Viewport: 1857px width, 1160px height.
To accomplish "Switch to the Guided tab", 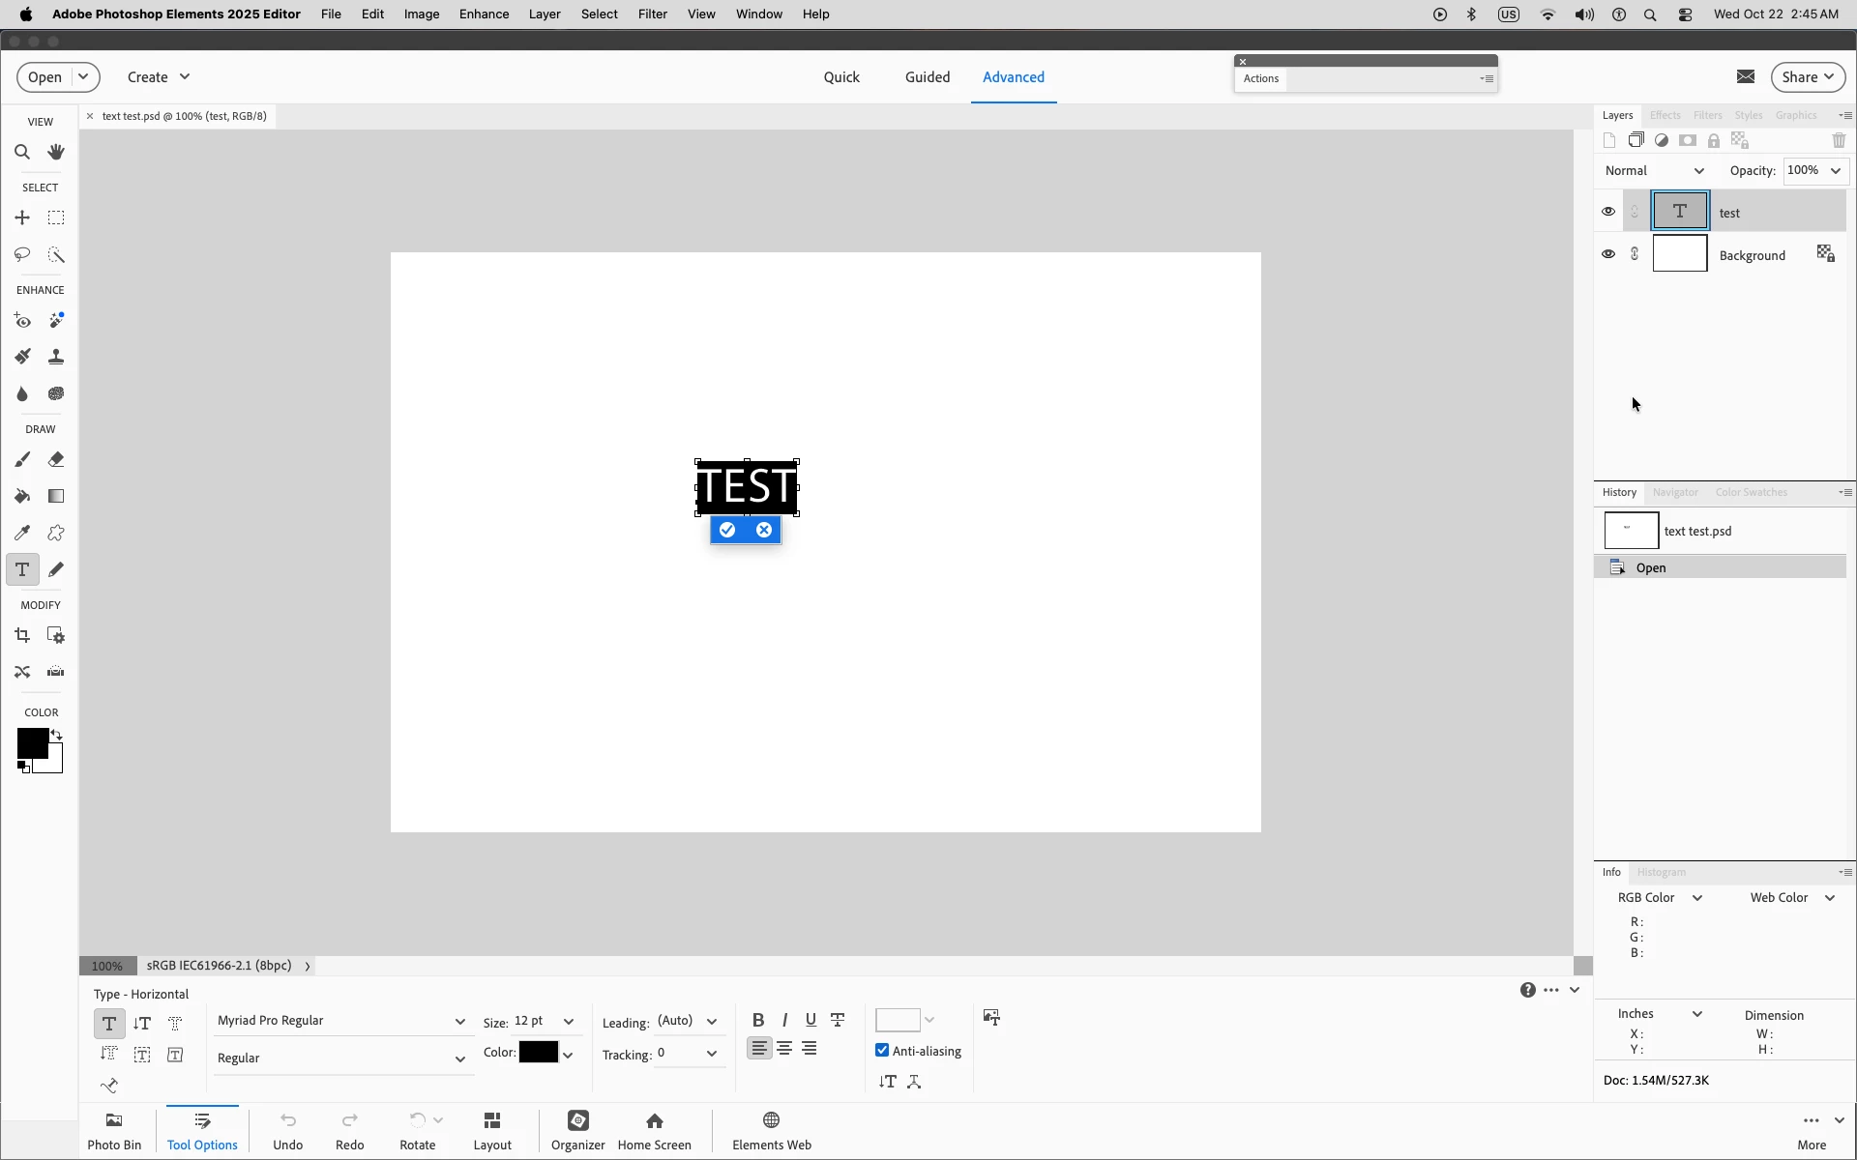I will 927,77.
